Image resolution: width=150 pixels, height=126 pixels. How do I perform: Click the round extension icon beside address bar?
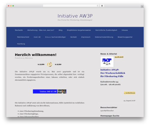[x=102, y=6]
